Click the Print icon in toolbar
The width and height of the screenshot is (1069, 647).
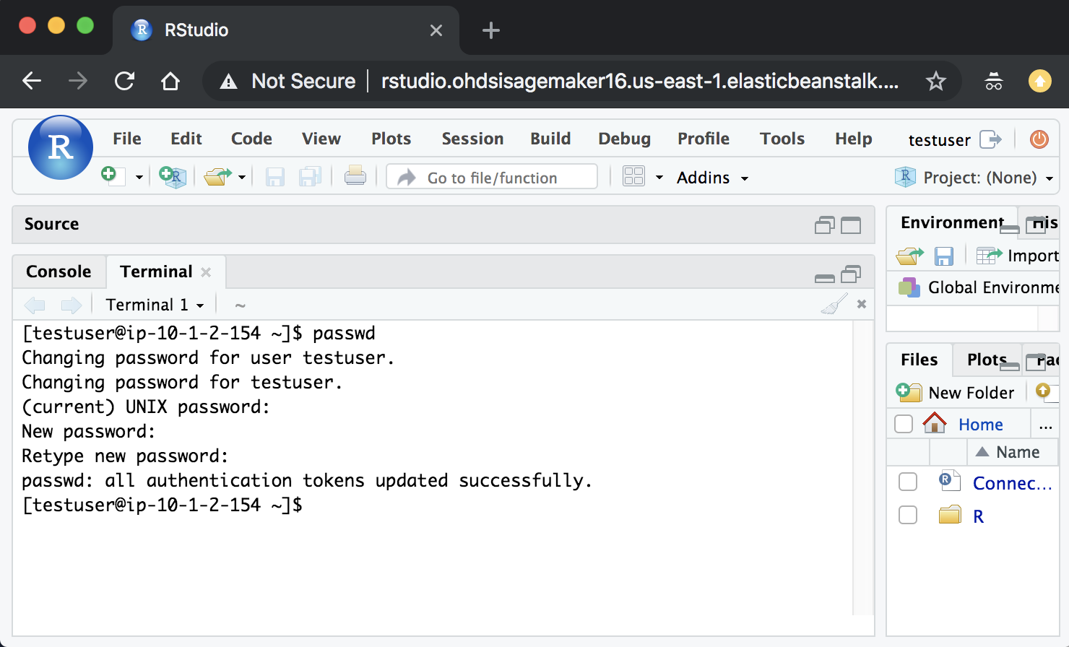tap(355, 175)
